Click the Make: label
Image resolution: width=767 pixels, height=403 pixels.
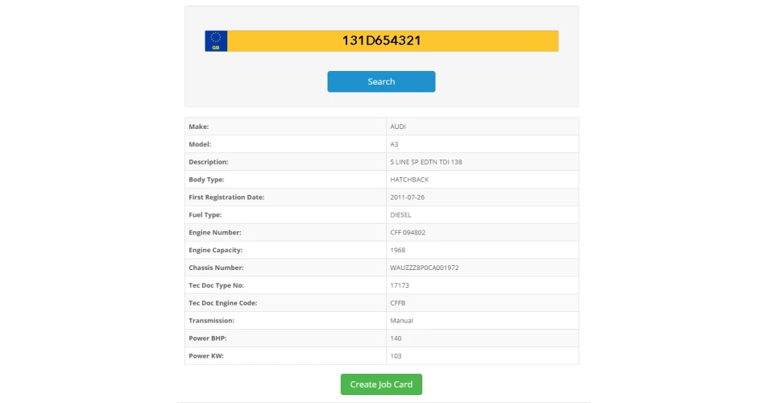click(x=198, y=127)
